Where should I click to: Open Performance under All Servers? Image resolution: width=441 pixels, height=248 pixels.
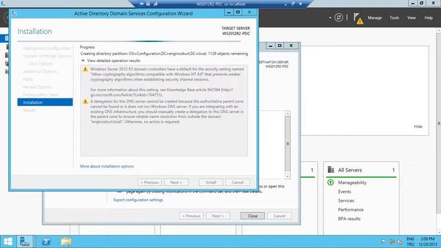351,209
